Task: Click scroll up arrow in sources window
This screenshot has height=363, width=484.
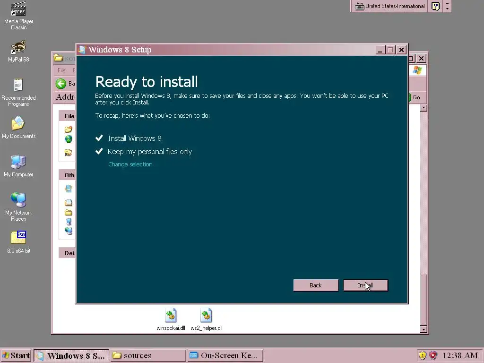Action: (424, 108)
